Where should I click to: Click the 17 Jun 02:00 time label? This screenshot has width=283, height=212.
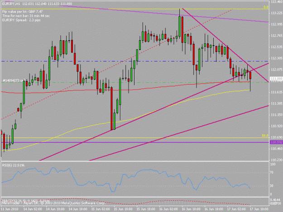pyautogui.click(x=236, y=209)
